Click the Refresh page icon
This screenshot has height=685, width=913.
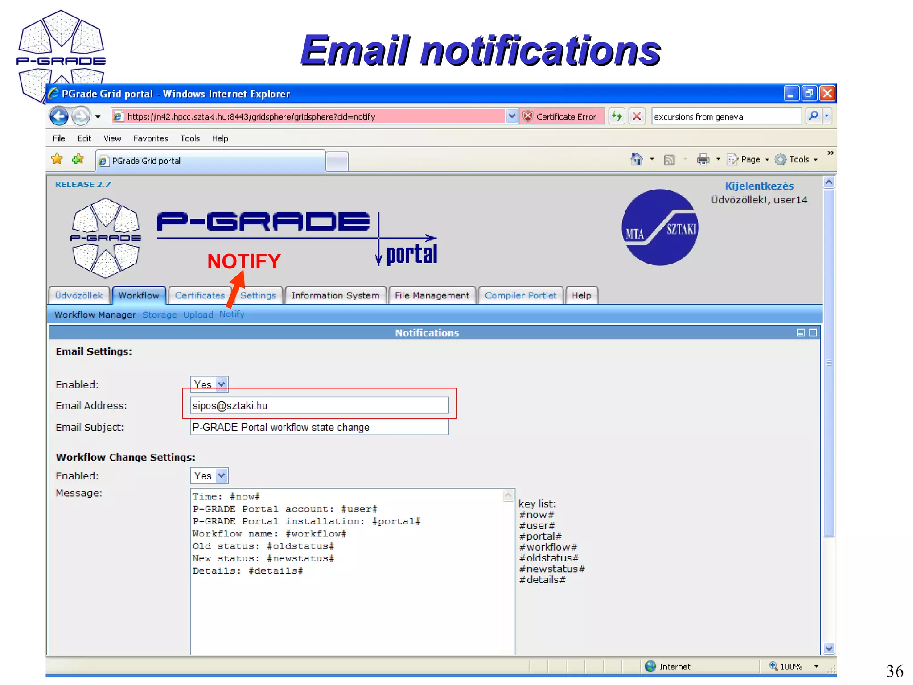click(617, 116)
